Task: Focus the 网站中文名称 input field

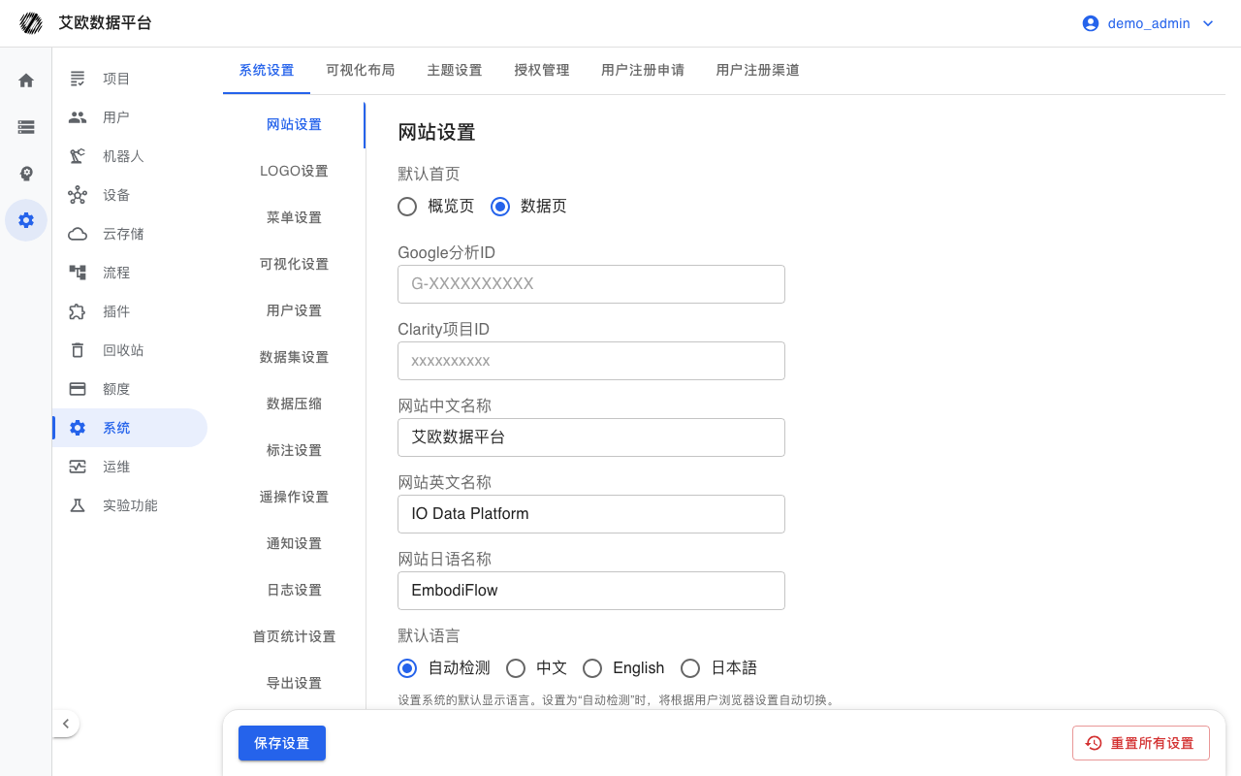Action: tap(591, 437)
